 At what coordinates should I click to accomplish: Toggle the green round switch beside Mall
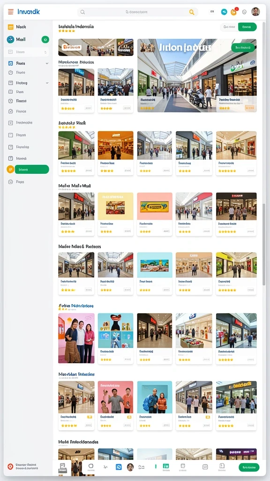tap(45, 39)
